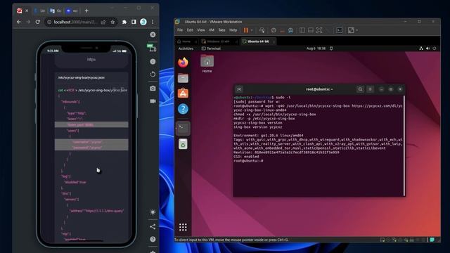Click the config file path heading in phone
This screenshot has width=450, height=253.
tap(82, 77)
